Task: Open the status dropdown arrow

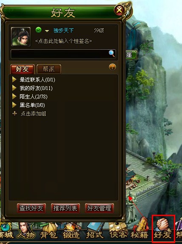Action: pos(47,31)
